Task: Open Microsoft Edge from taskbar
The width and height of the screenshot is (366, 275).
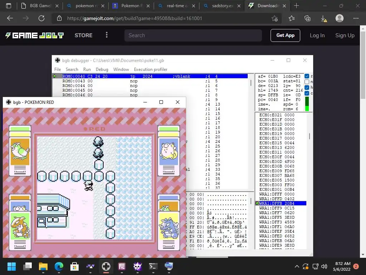Action: click(x=59, y=266)
